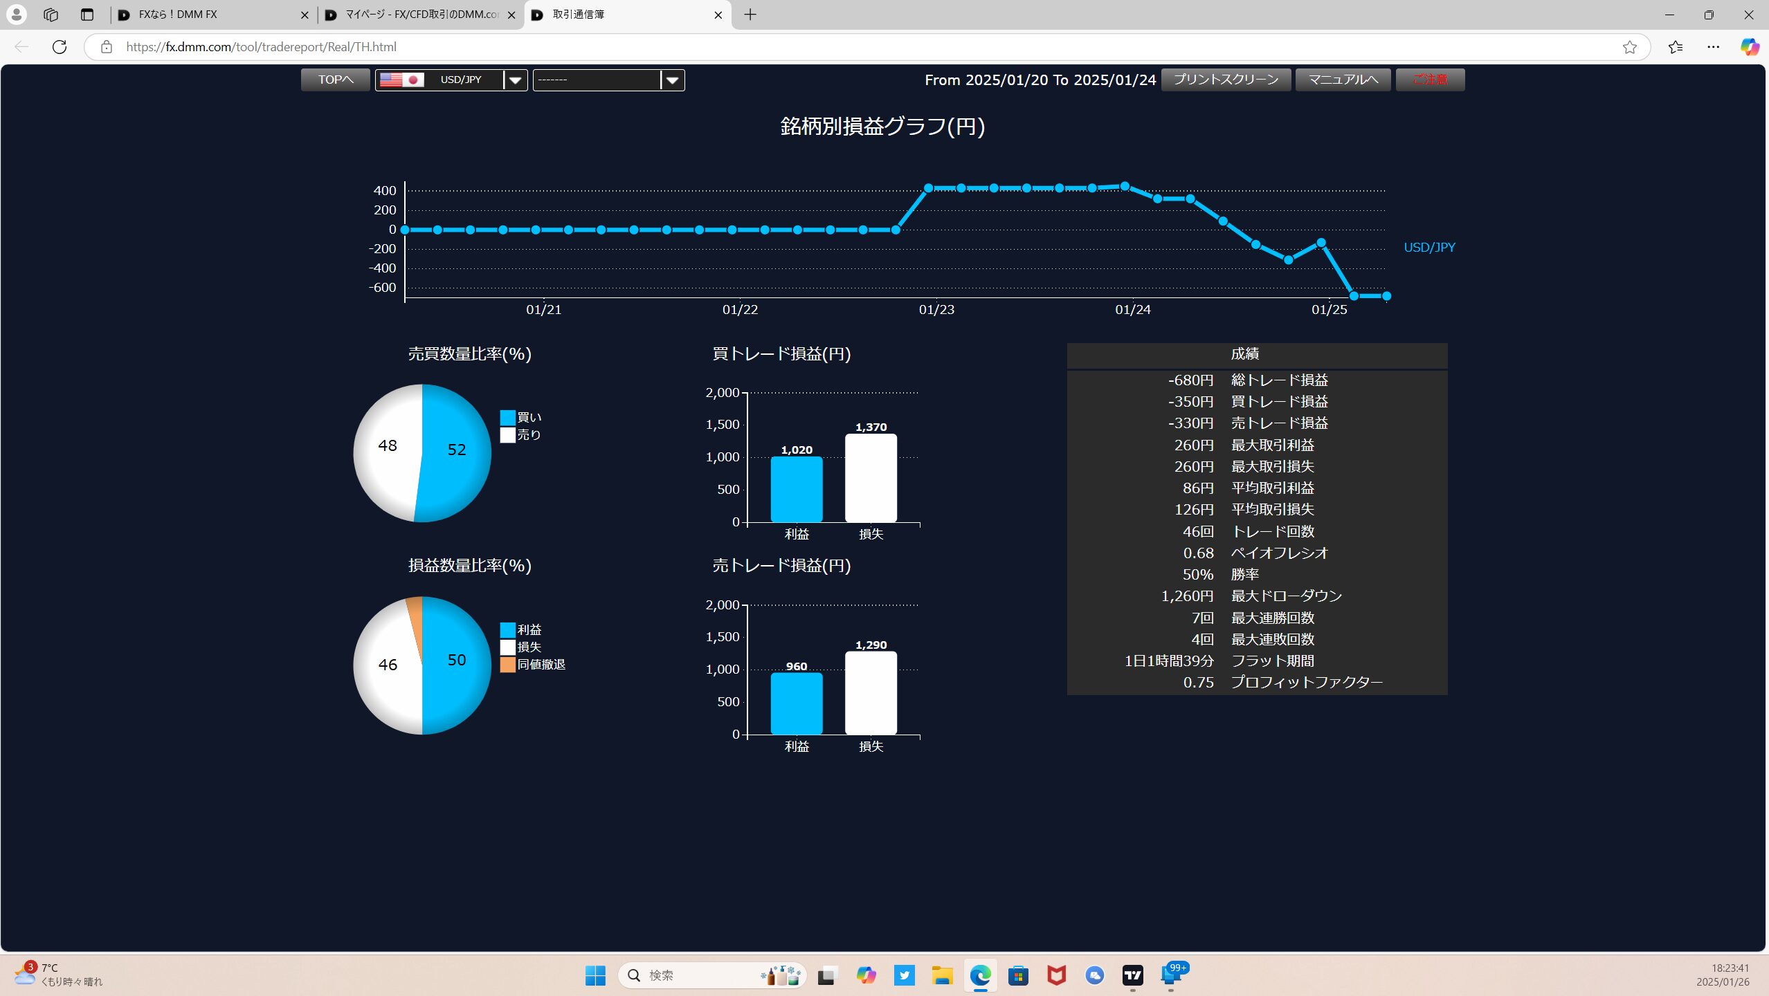
Task: Open the マニュアルへ button
Action: tap(1343, 80)
